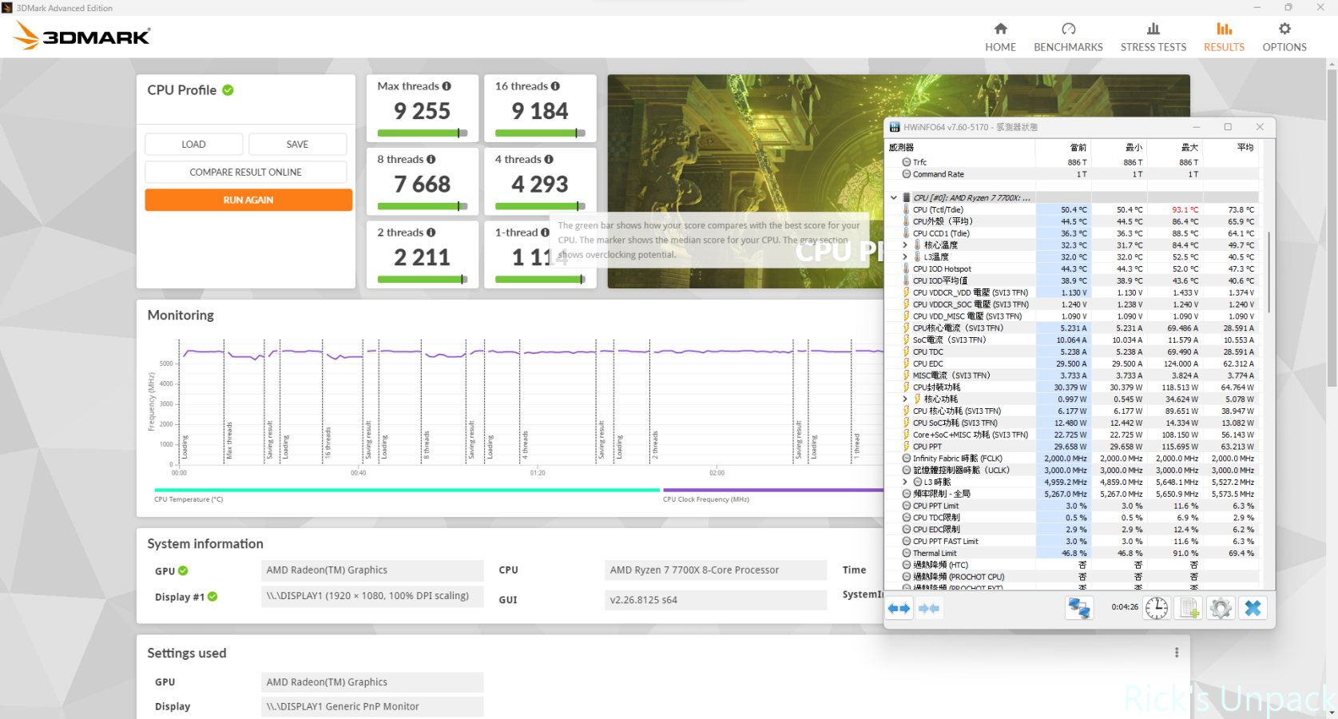Screen dimensions: 1338x719
Task: Select Thermal Limit sensor row
Action: point(1072,553)
